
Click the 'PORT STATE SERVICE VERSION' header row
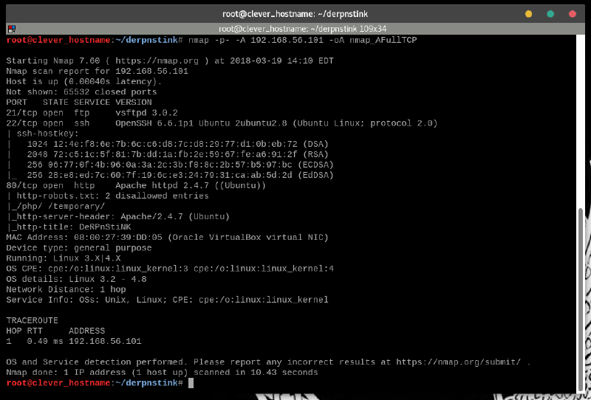coord(79,102)
